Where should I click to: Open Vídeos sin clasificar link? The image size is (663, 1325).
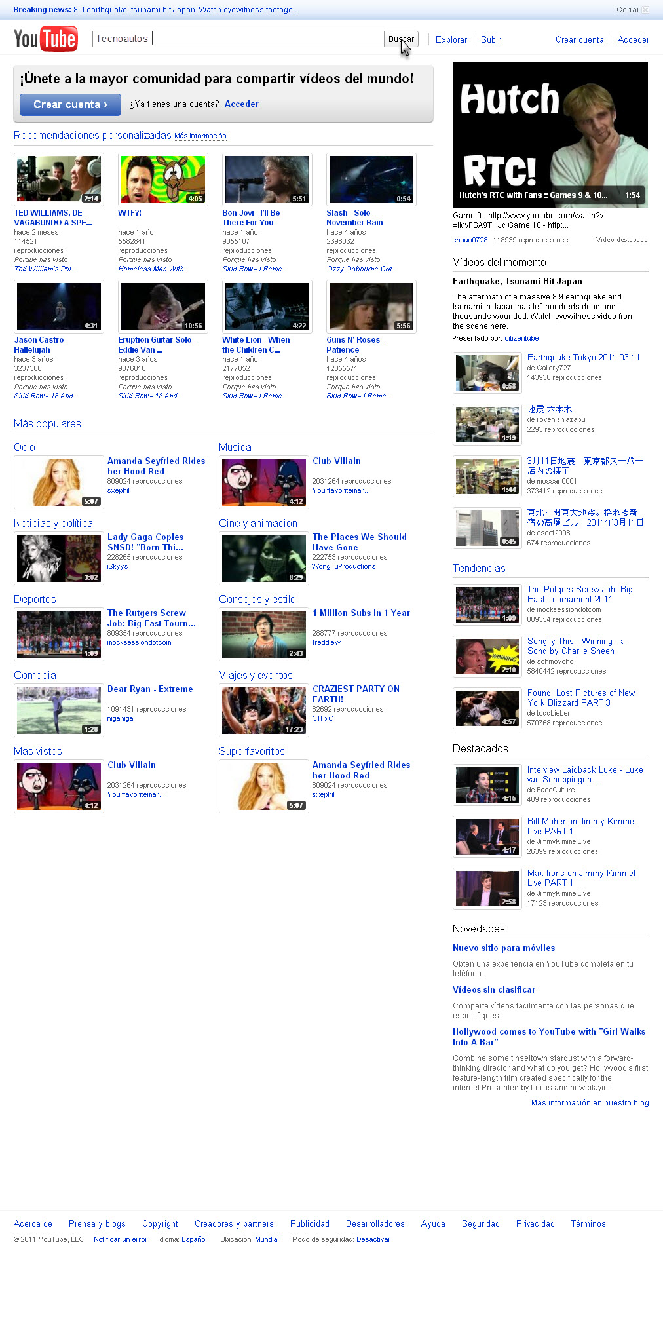[494, 989]
